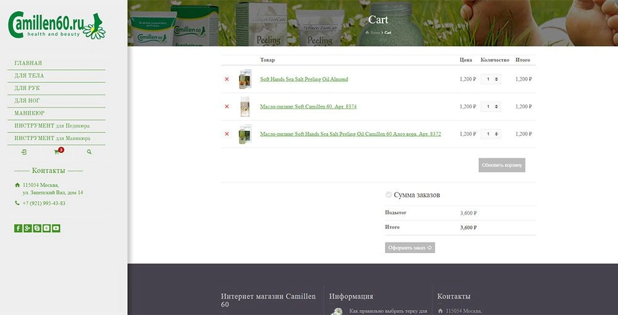The image size is (618, 315).
Task: Click the Обновить корзину button
Action: pyautogui.click(x=501, y=165)
